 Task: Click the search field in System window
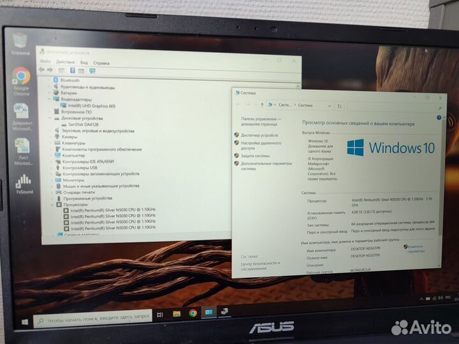(395, 107)
